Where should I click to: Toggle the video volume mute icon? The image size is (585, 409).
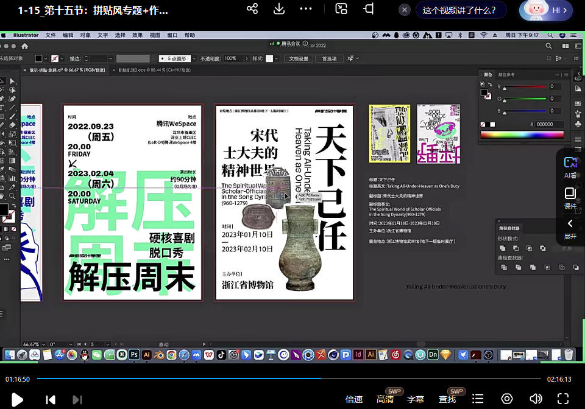[536, 399]
